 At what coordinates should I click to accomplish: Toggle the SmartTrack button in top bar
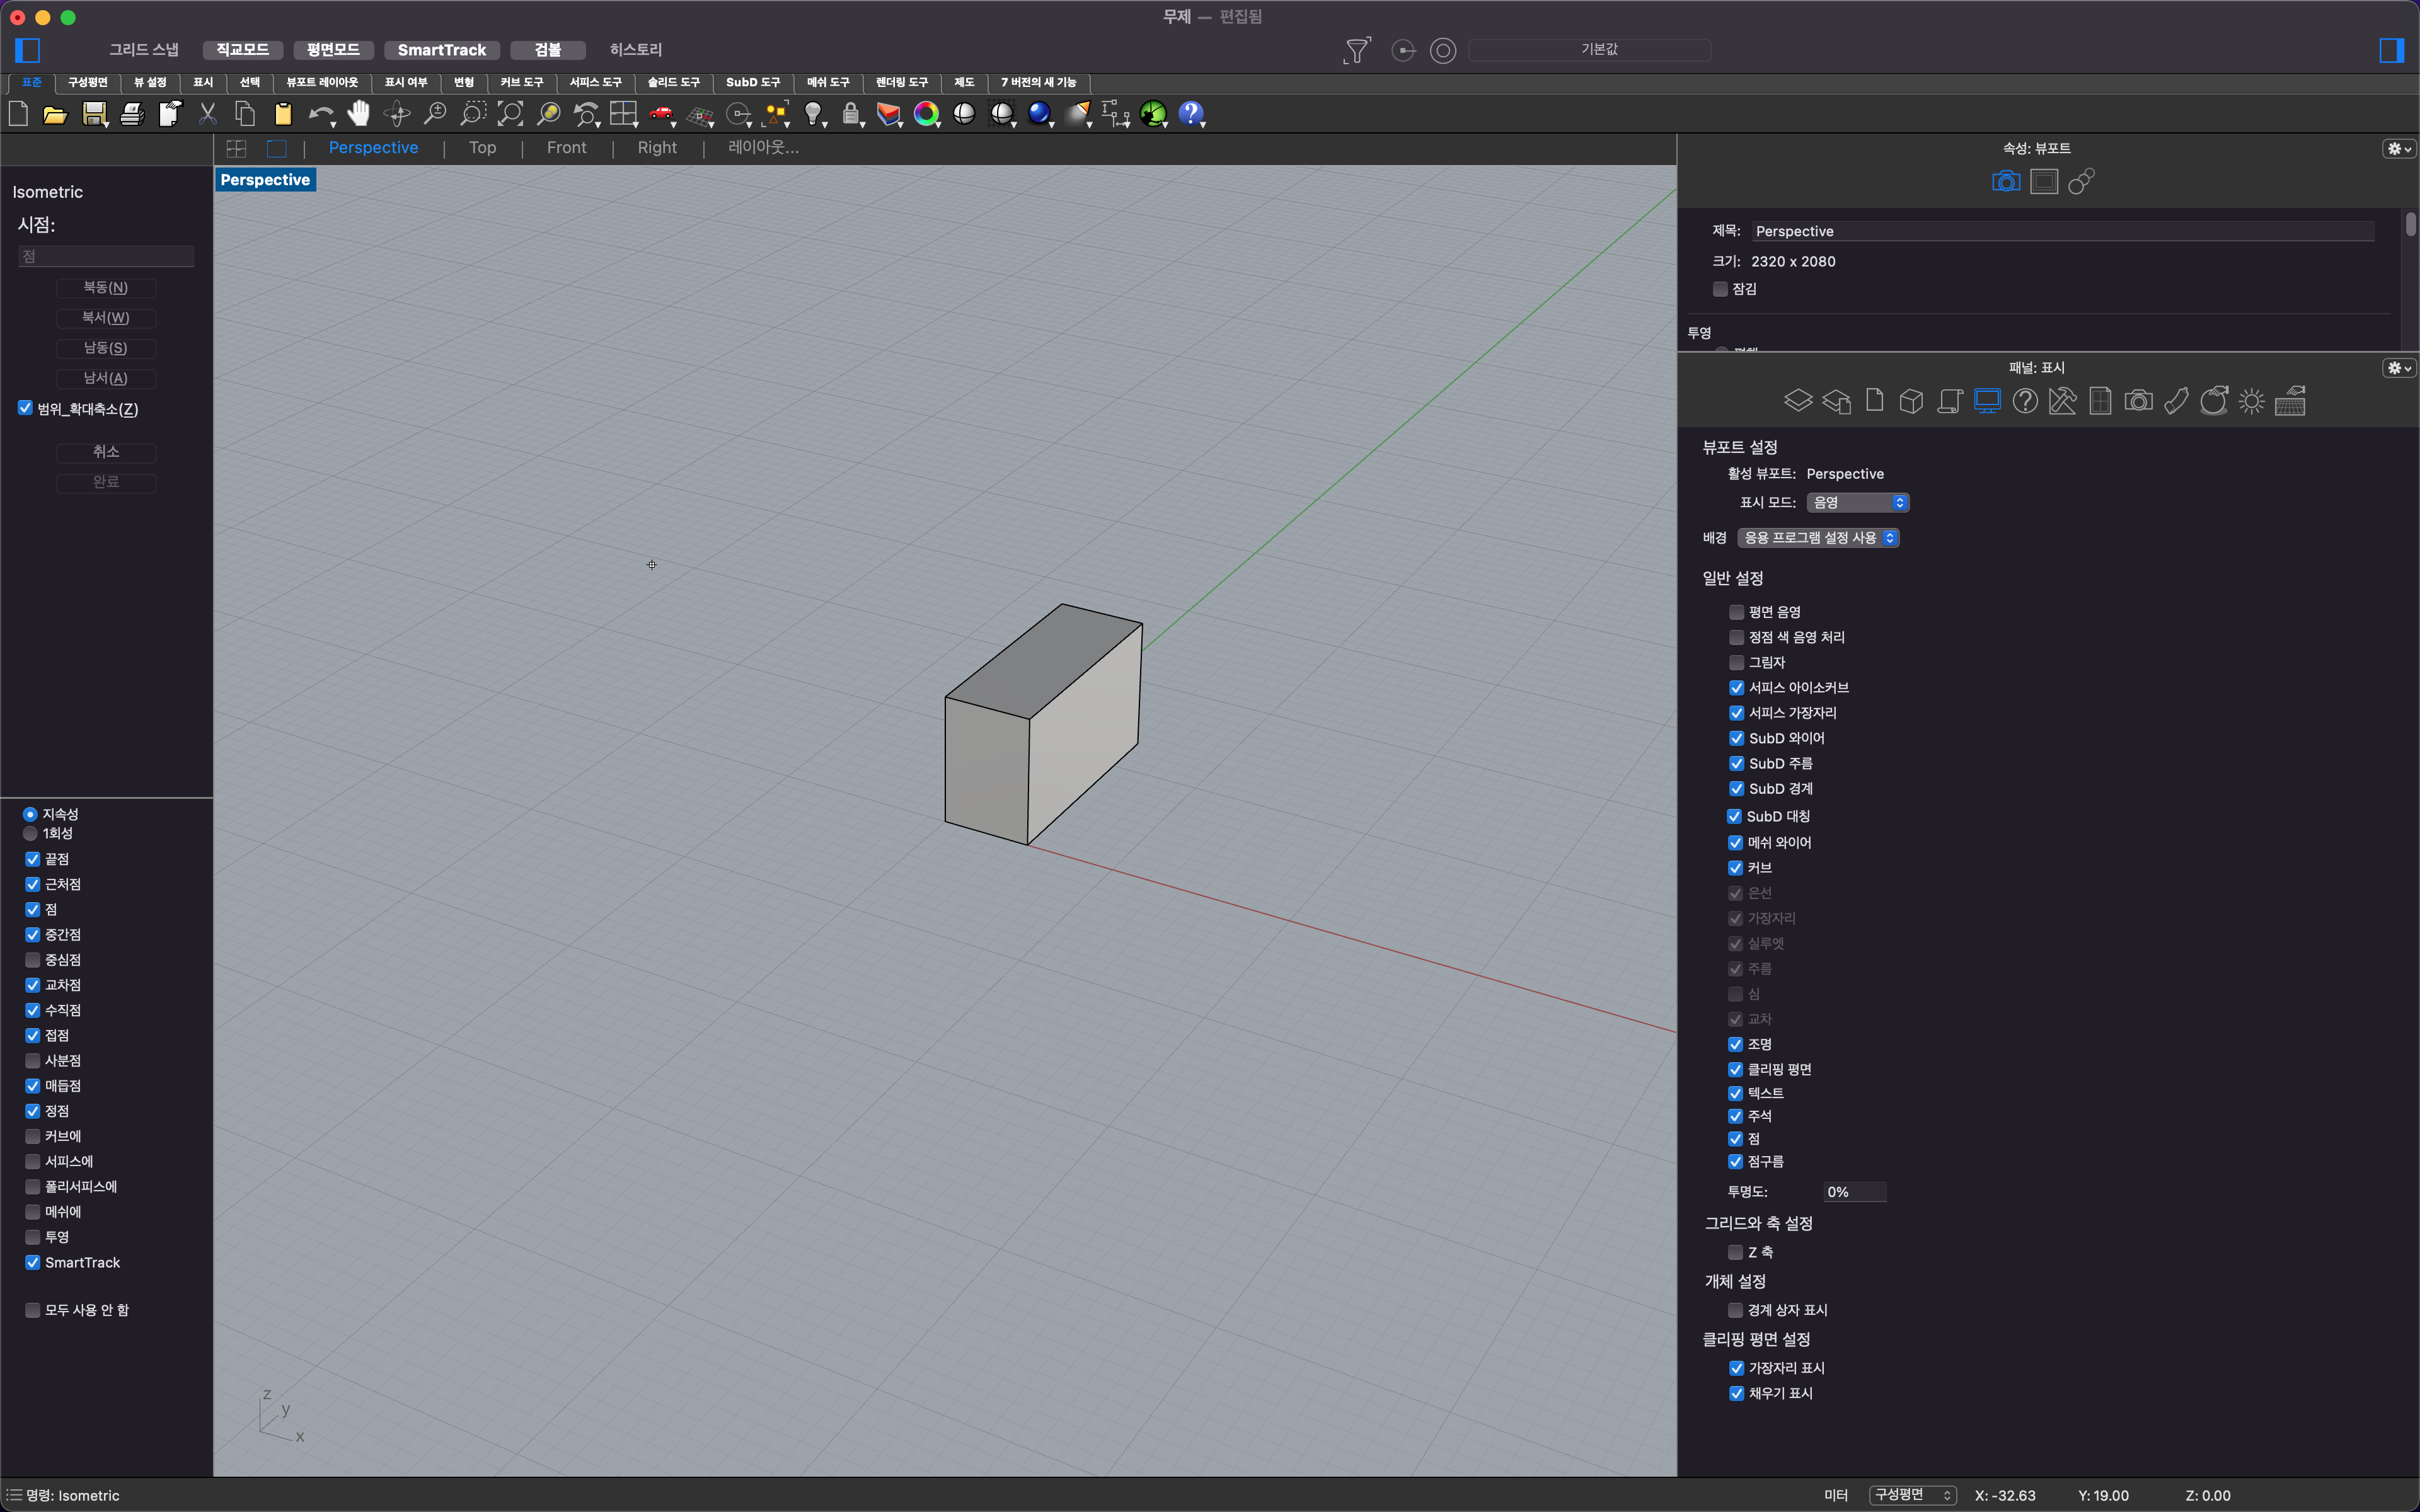click(x=441, y=50)
